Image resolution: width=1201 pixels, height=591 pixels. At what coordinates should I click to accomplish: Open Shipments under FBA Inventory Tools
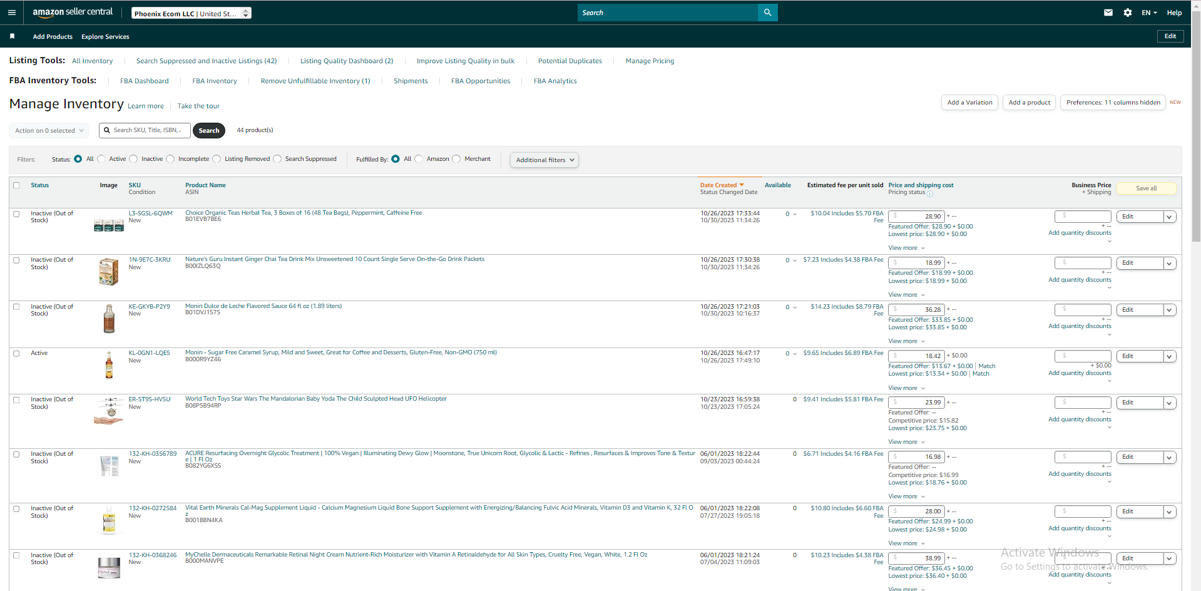tap(411, 81)
